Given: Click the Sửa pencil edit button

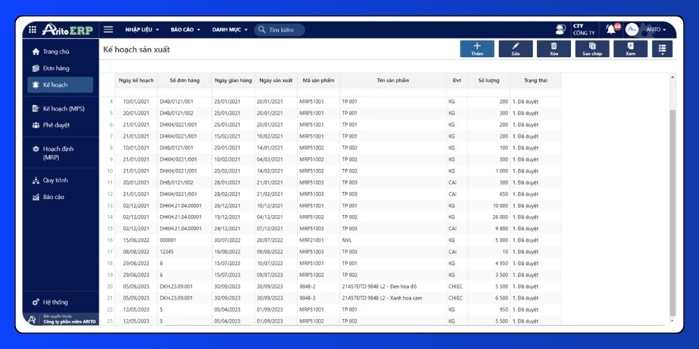Looking at the screenshot, I should coord(515,48).
